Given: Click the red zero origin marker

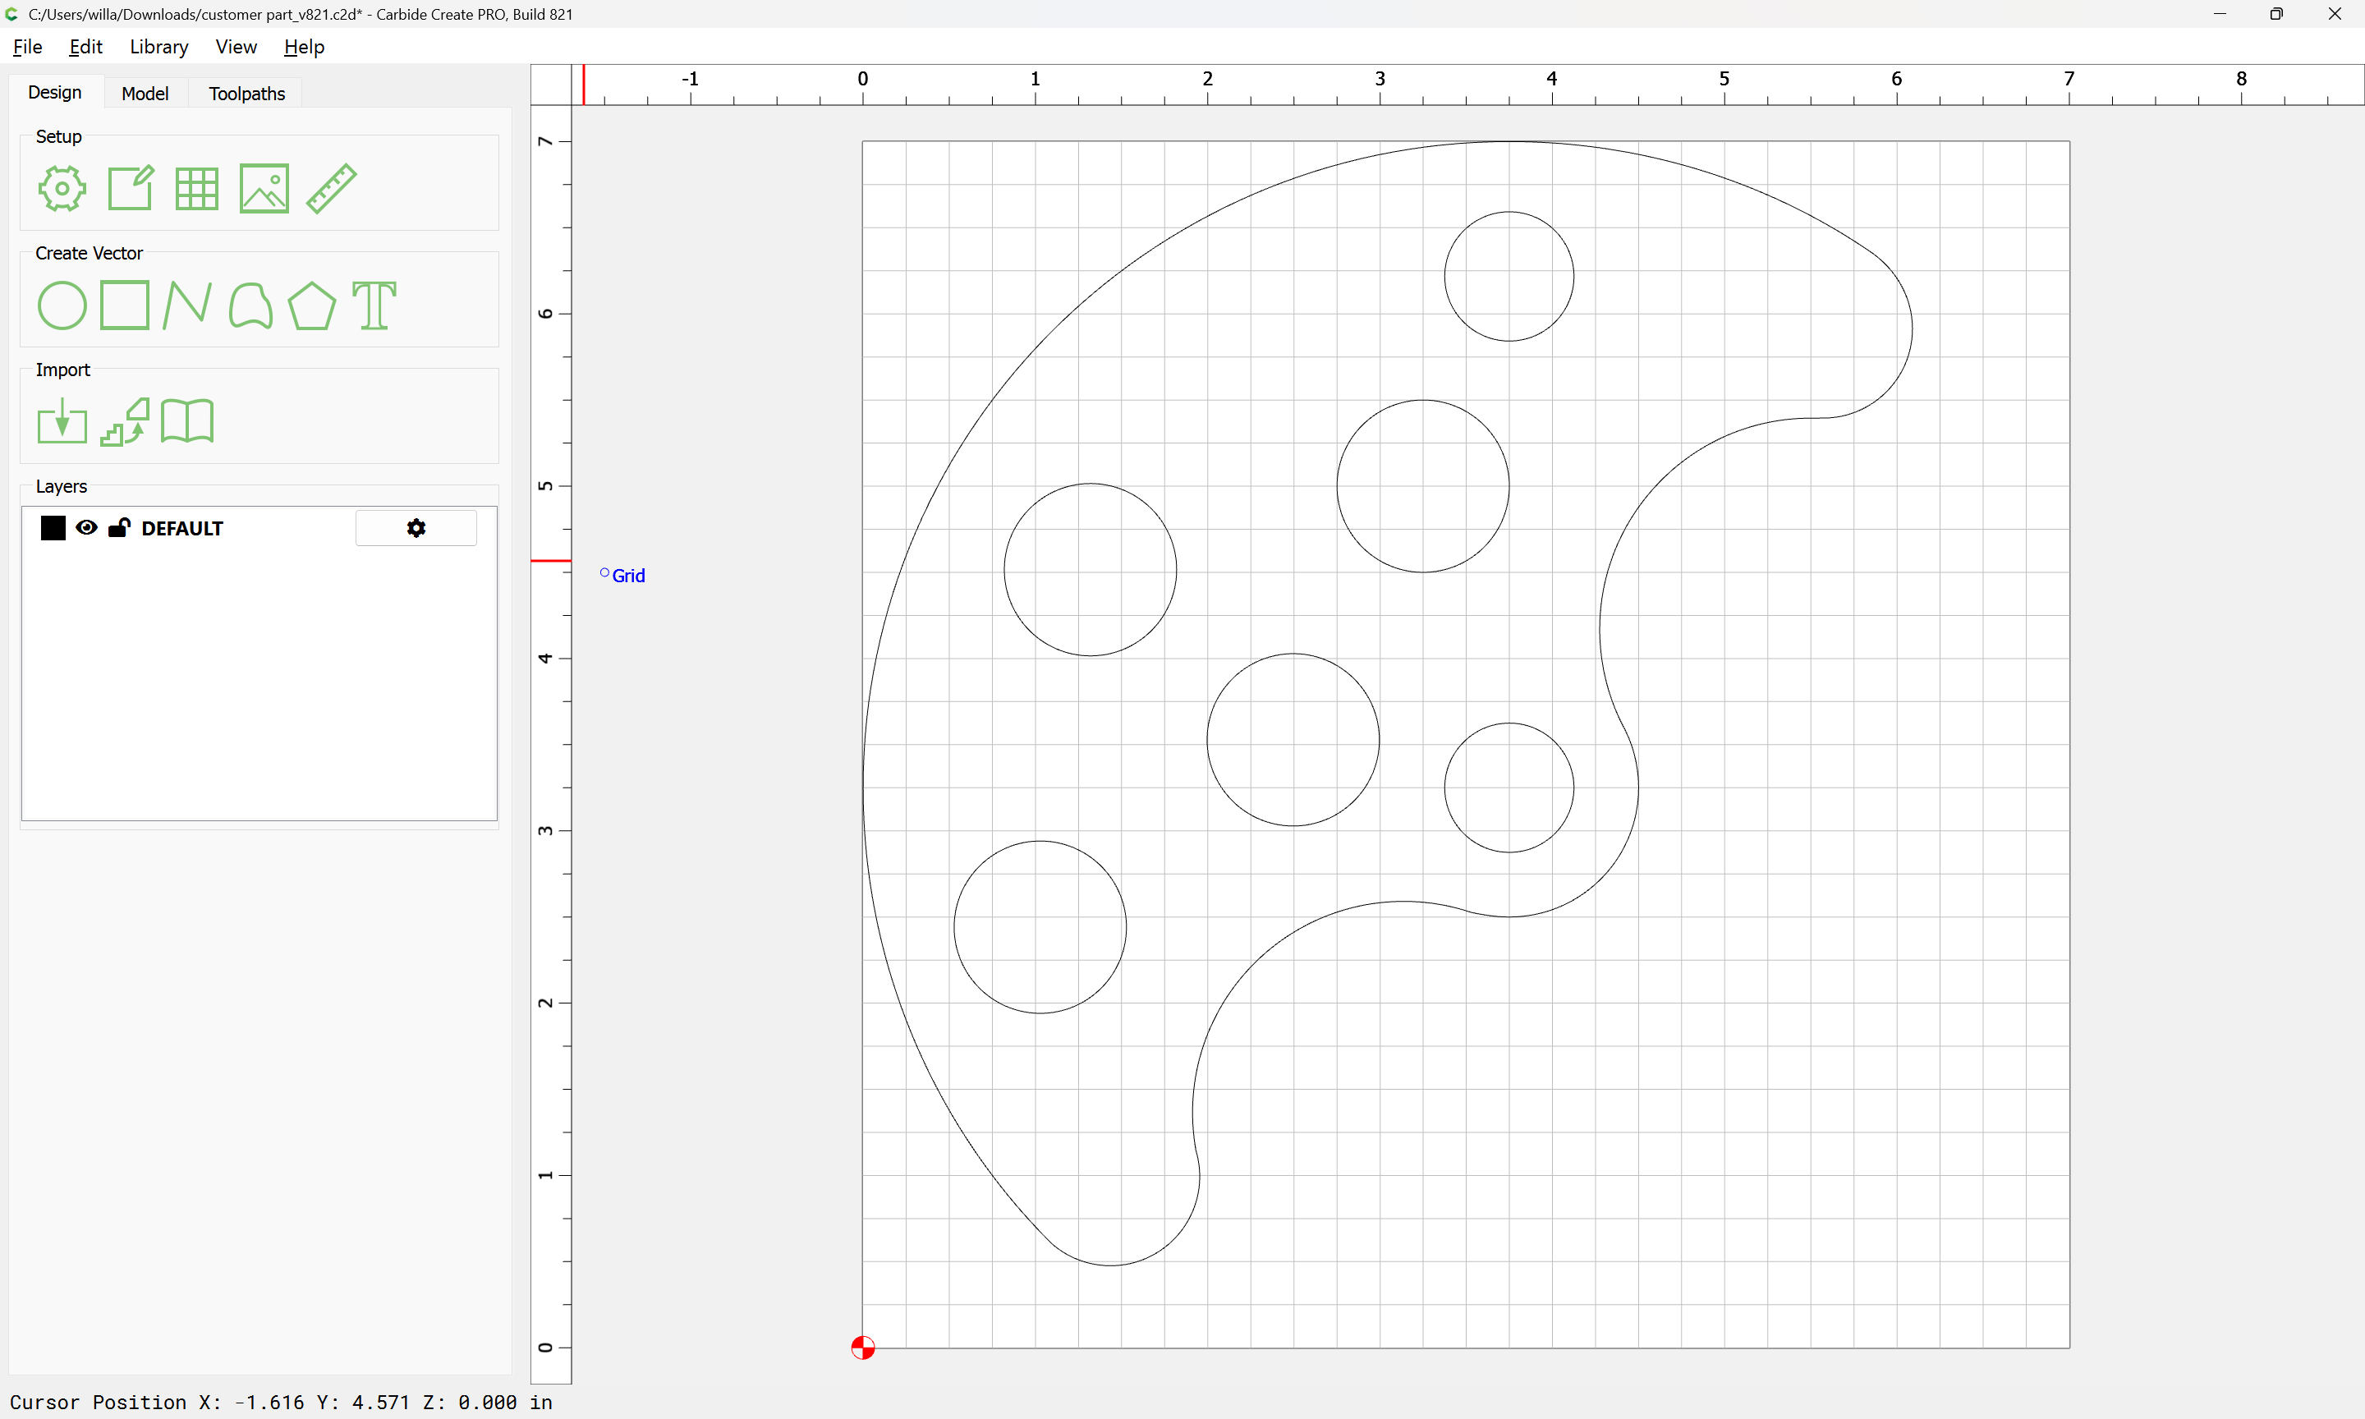Looking at the screenshot, I should (x=862, y=1348).
